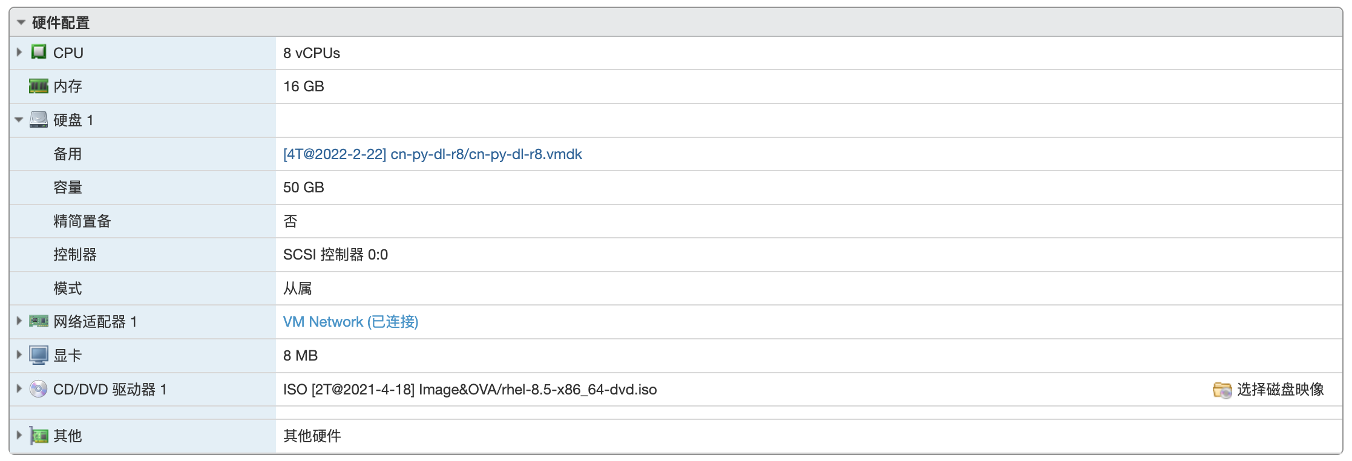Expand the 显卡 row arrow
Screen dimensions: 1352x461
tap(19, 355)
